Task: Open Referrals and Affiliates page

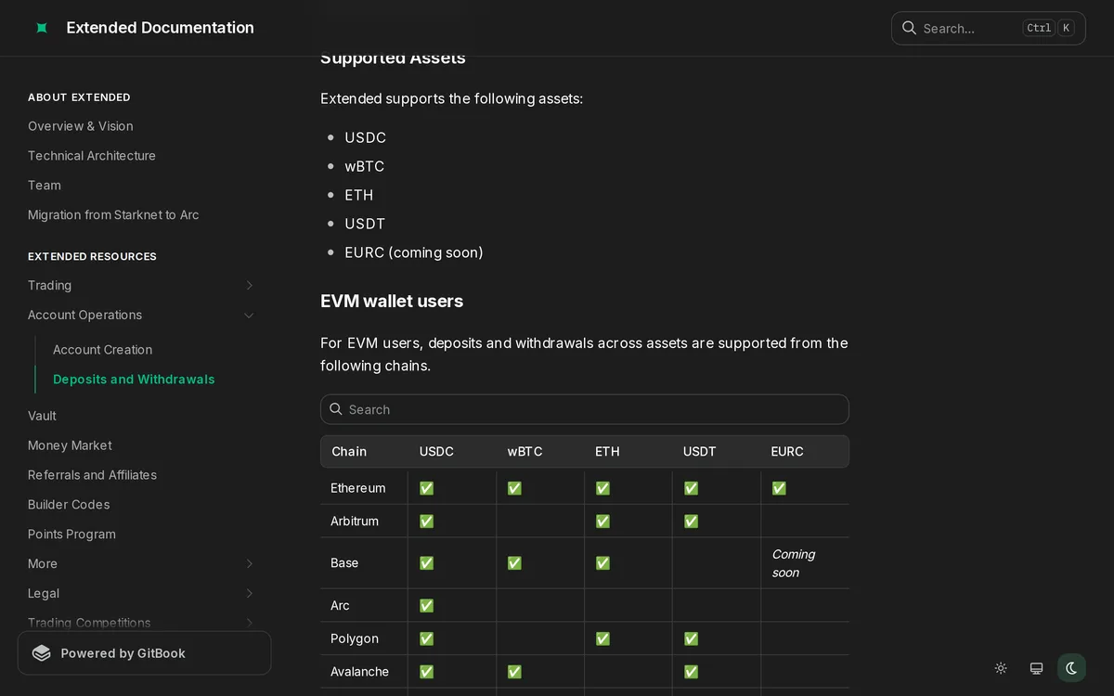Action: click(92, 475)
